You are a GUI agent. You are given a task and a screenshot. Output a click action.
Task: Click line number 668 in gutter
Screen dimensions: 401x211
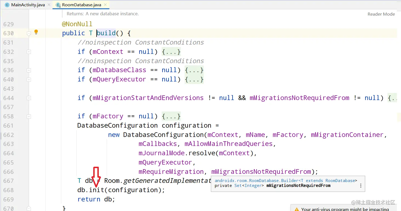coord(8,190)
